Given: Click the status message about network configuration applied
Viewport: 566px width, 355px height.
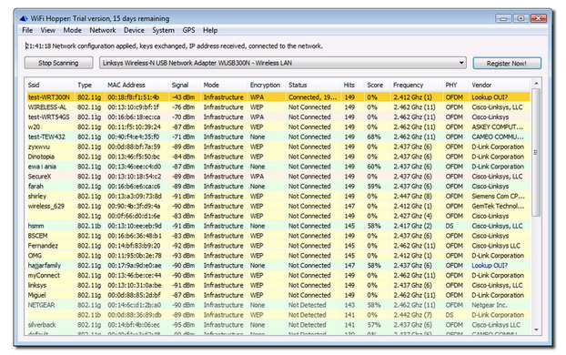Looking at the screenshot, I should (174, 46).
